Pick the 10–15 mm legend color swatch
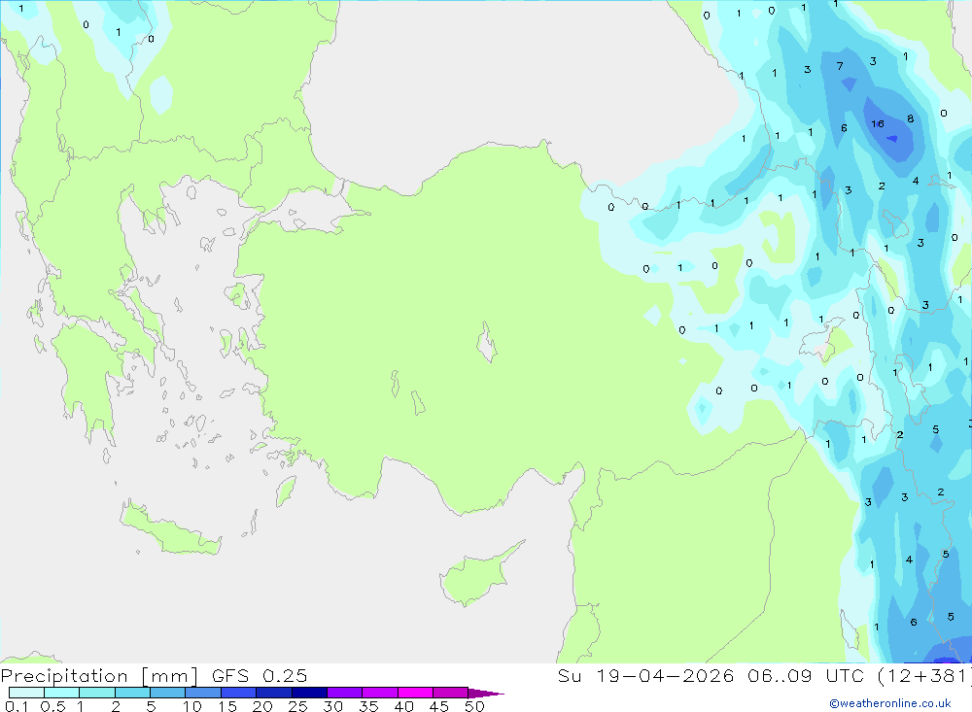This screenshot has height=712, width=972. pos(203,693)
